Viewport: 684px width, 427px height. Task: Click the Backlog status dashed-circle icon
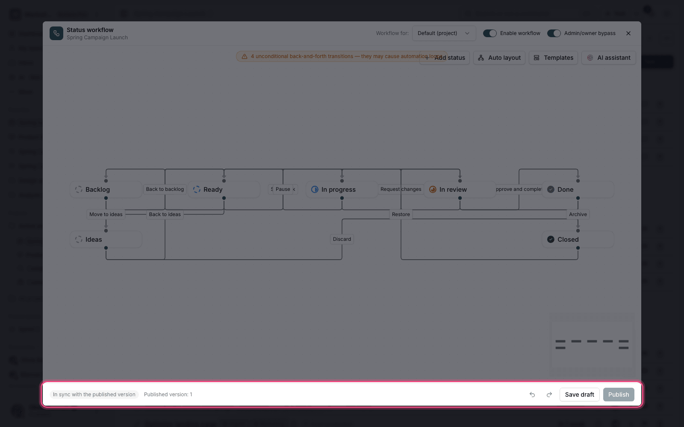[79, 190]
